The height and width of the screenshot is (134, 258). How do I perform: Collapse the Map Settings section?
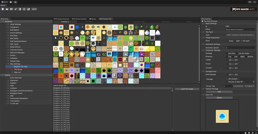click(x=9, y=64)
